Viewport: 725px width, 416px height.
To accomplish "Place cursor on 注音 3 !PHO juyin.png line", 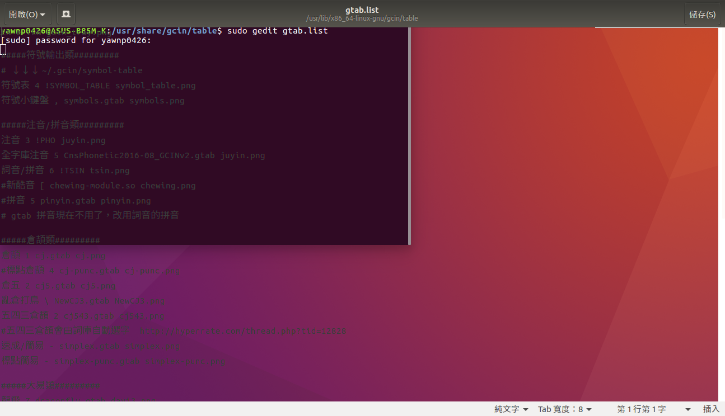I will coord(53,140).
